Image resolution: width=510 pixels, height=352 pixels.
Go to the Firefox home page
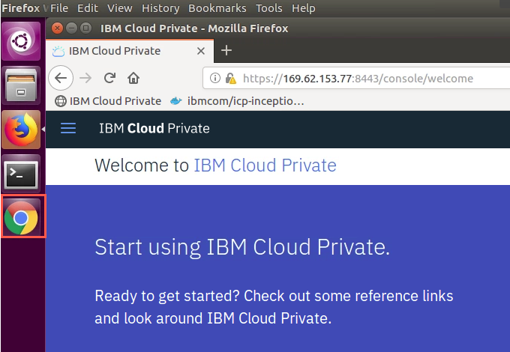click(133, 78)
